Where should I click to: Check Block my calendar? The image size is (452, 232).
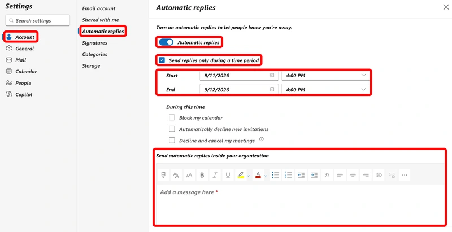pos(172,118)
